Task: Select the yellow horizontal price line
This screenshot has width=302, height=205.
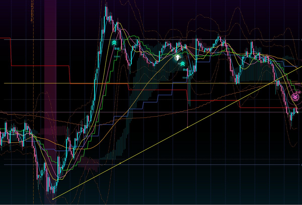Action: (151, 83)
